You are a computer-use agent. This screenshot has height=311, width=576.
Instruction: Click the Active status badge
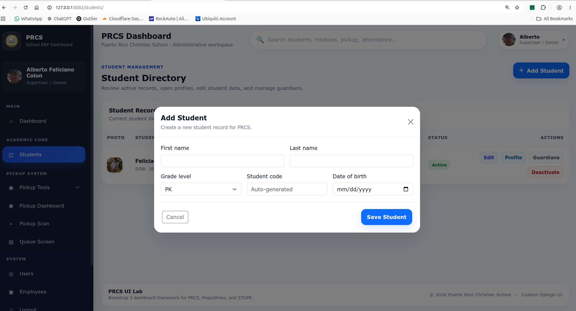(439, 165)
